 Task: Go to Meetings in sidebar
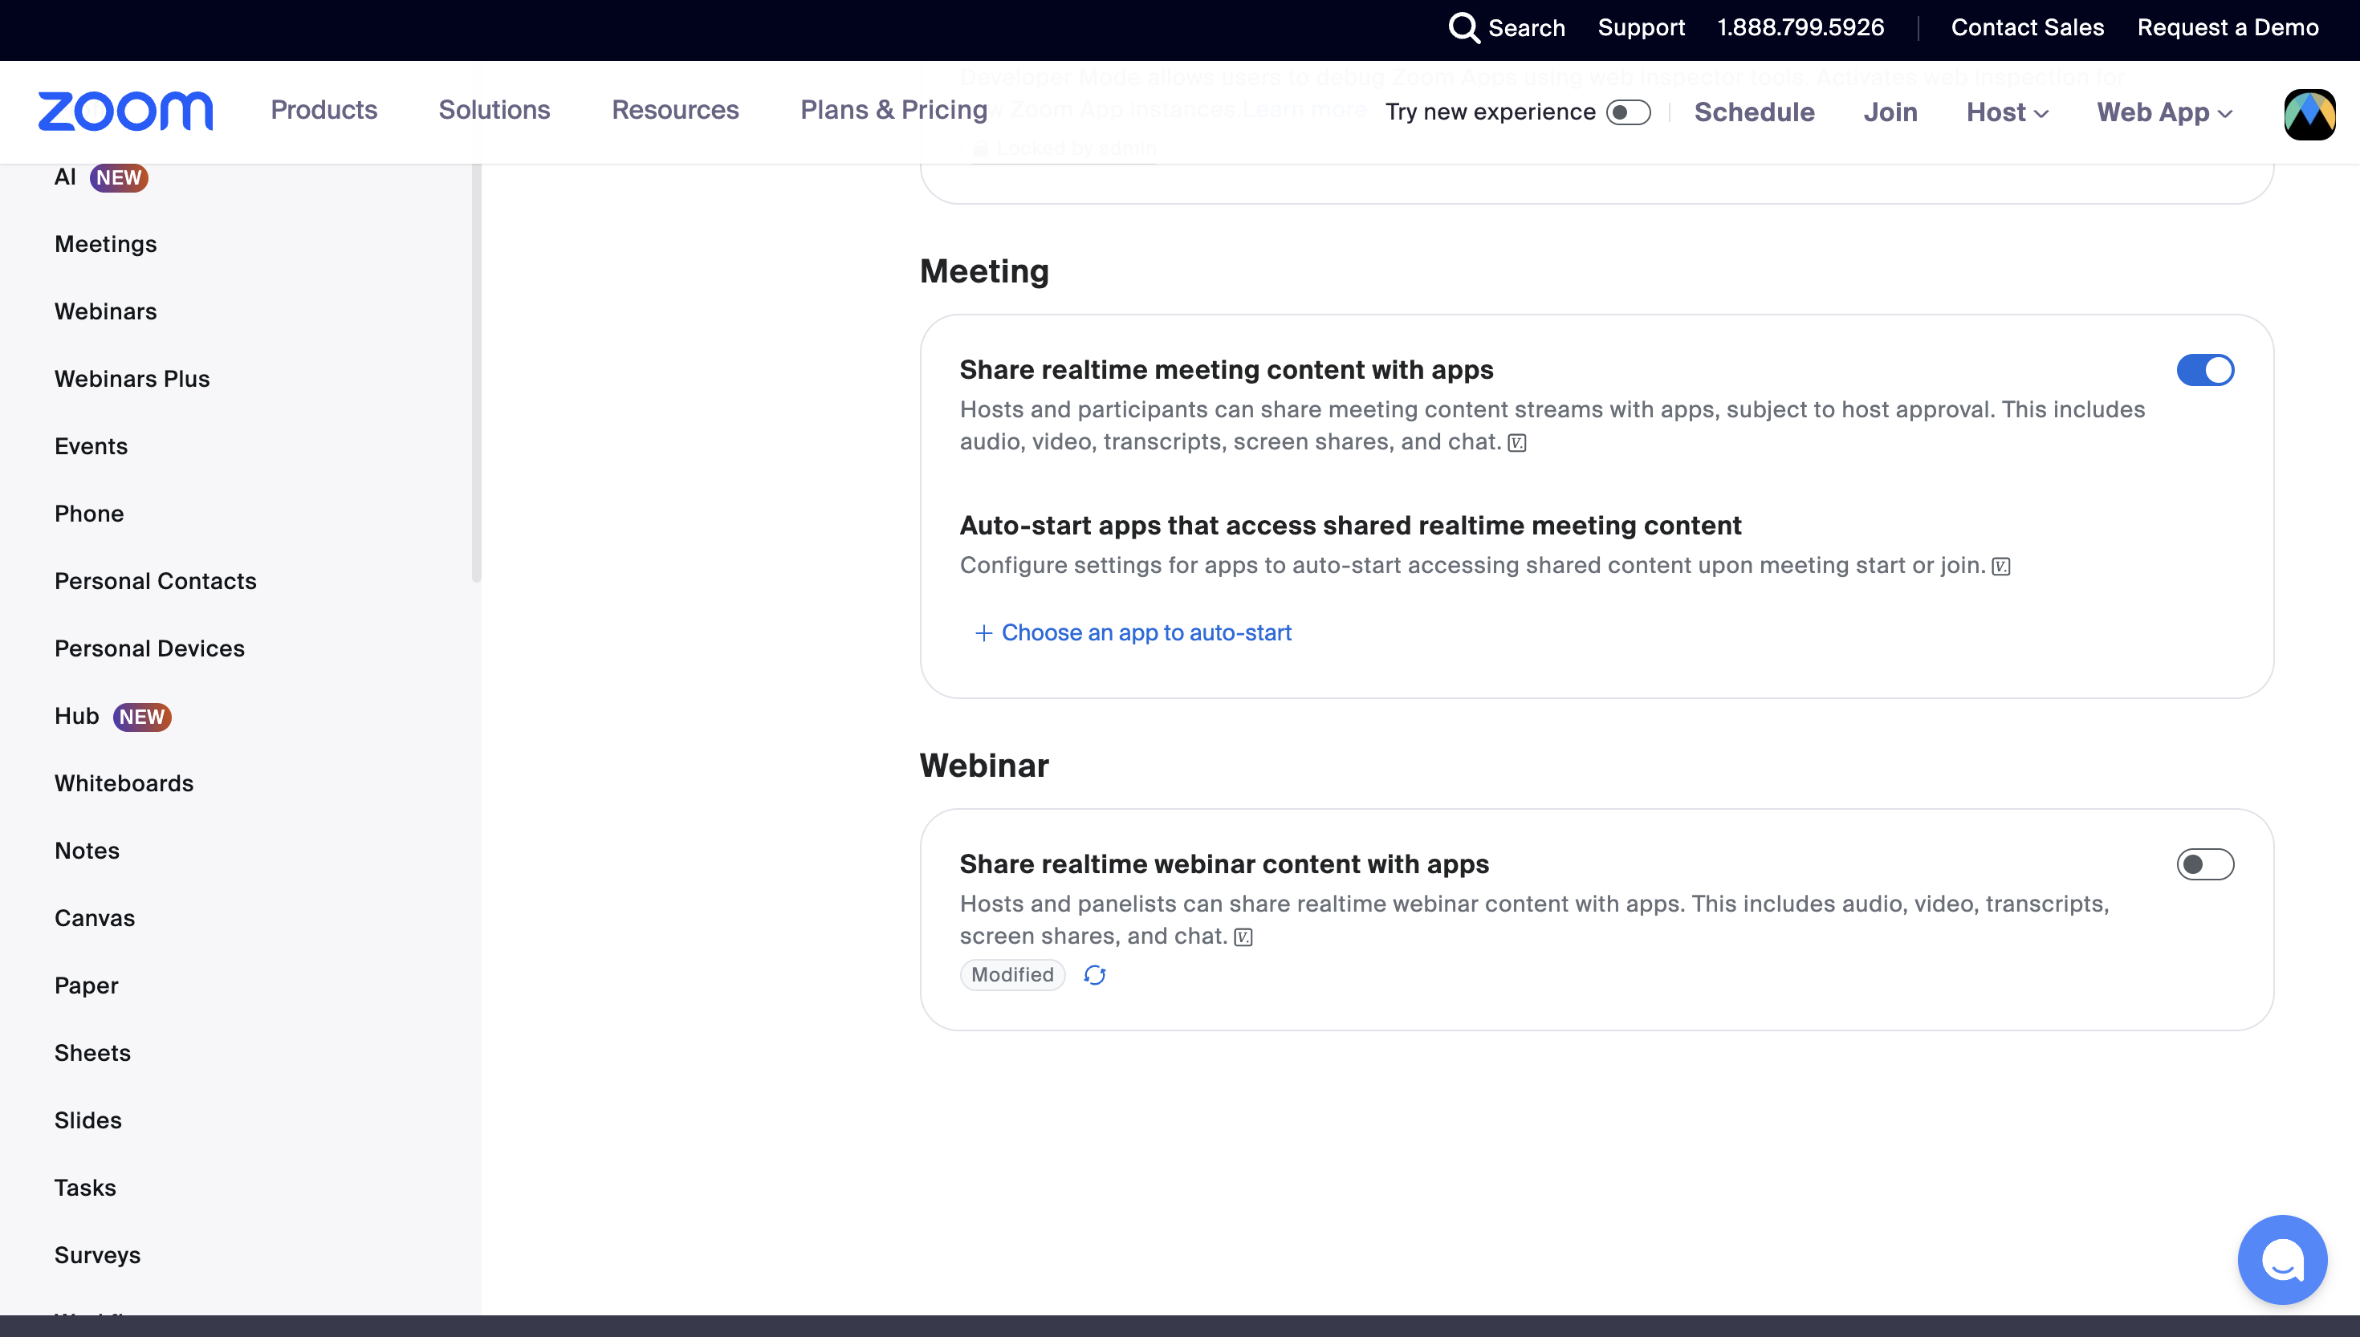tap(106, 244)
